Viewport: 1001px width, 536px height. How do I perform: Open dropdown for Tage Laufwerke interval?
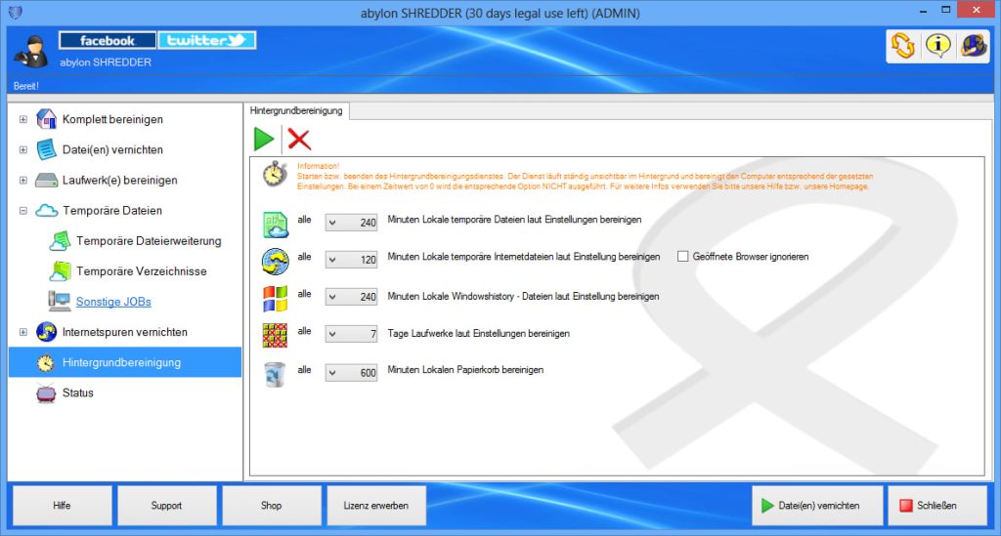point(332,333)
